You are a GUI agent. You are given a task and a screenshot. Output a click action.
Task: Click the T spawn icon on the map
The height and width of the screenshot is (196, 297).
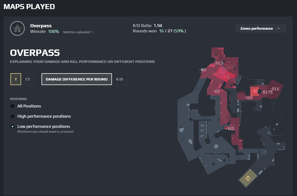[248, 178]
